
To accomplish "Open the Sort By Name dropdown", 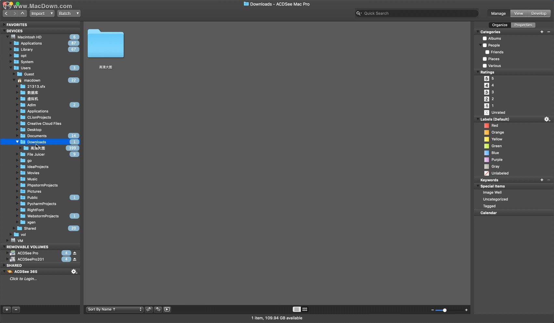I will (x=115, y=309).
